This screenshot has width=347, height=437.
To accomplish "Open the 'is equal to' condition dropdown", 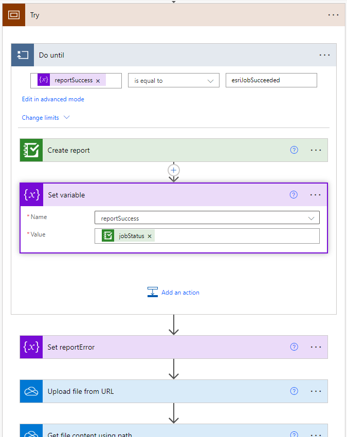I will (x=173, y=80).
